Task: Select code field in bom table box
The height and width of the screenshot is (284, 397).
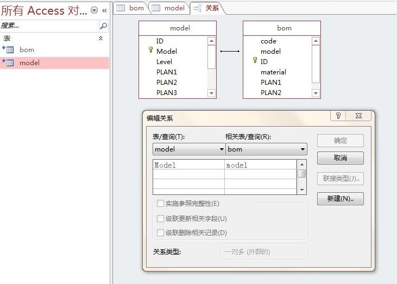Action: pyautogui.click(x=268, y=41)
